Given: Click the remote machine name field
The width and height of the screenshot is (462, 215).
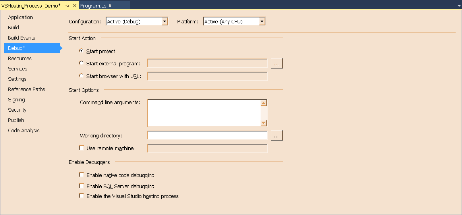Looking at the screenshot, I should point(207,148).
